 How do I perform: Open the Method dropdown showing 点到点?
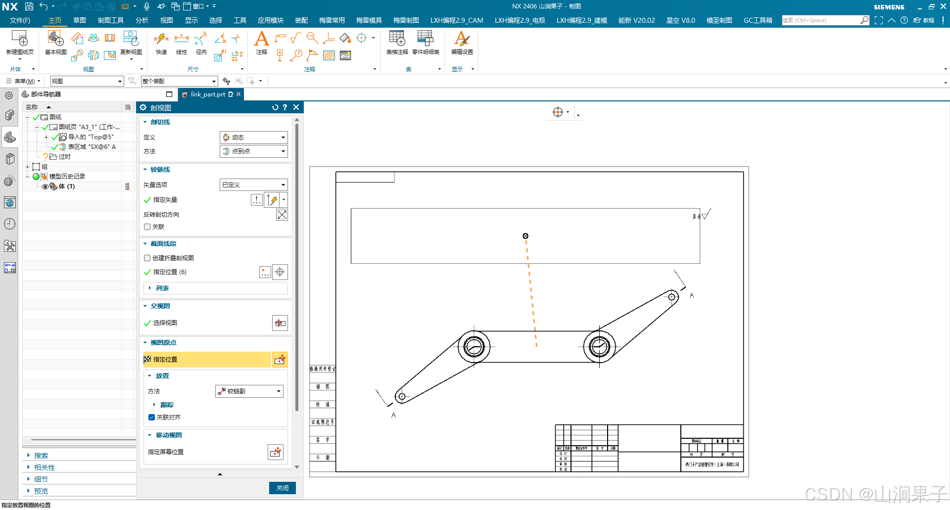[x=253, y=151]
